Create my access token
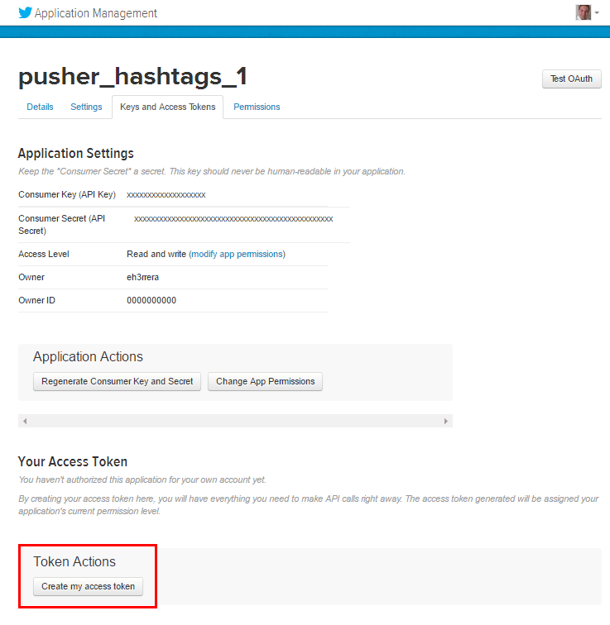610x625 pixels. point(89,586)
